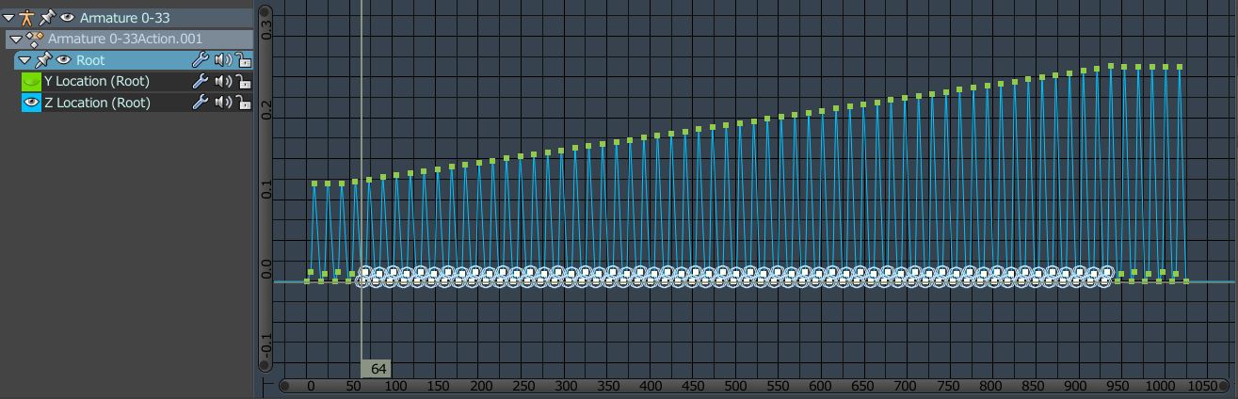Toggle pin icon on the Root group
Viewport: 1238px width, 399px height.
point(43,60)
